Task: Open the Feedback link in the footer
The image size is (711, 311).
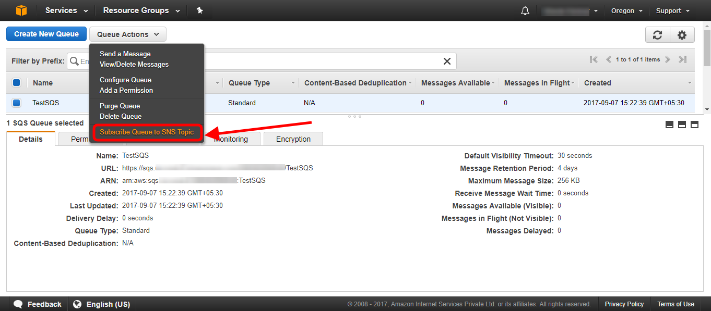Action: pyautogui.click(x=44, y=304)
